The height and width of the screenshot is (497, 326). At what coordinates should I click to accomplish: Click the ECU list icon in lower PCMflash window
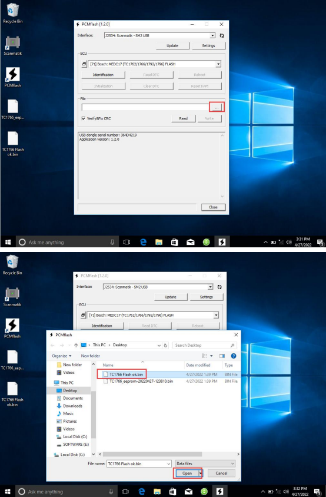pos(83,316)
